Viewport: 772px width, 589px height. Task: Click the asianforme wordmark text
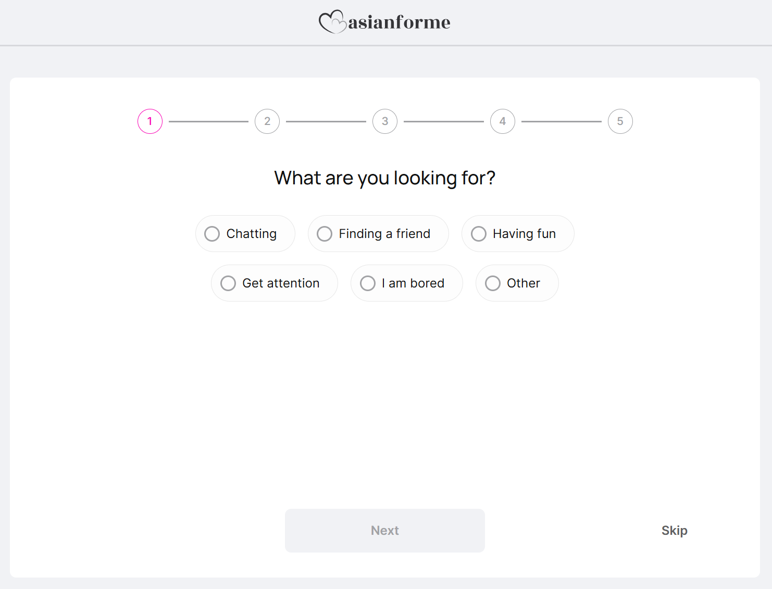click(x=399, y=22)
